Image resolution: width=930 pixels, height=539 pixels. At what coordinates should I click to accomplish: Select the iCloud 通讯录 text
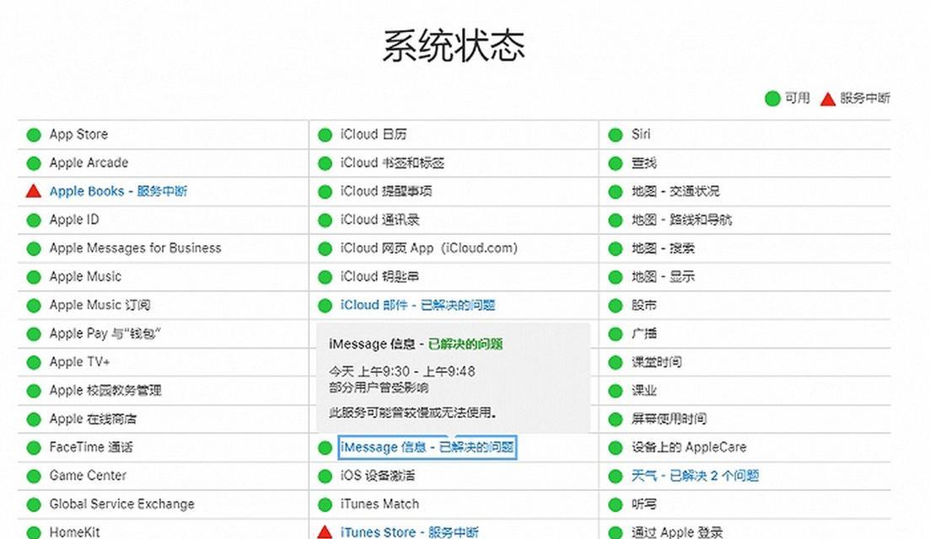point(379,220)
